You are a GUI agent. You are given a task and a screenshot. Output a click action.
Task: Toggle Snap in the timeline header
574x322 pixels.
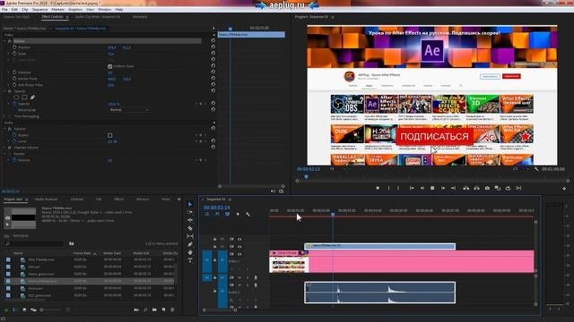click(x=217, y=214)
